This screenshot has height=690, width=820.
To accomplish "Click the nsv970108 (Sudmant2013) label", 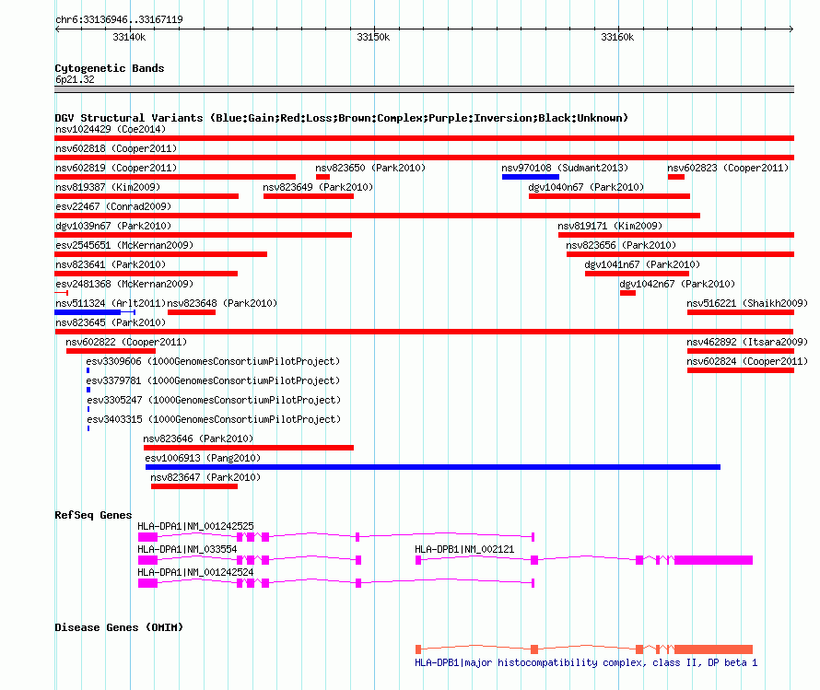I will click(565, 168).
